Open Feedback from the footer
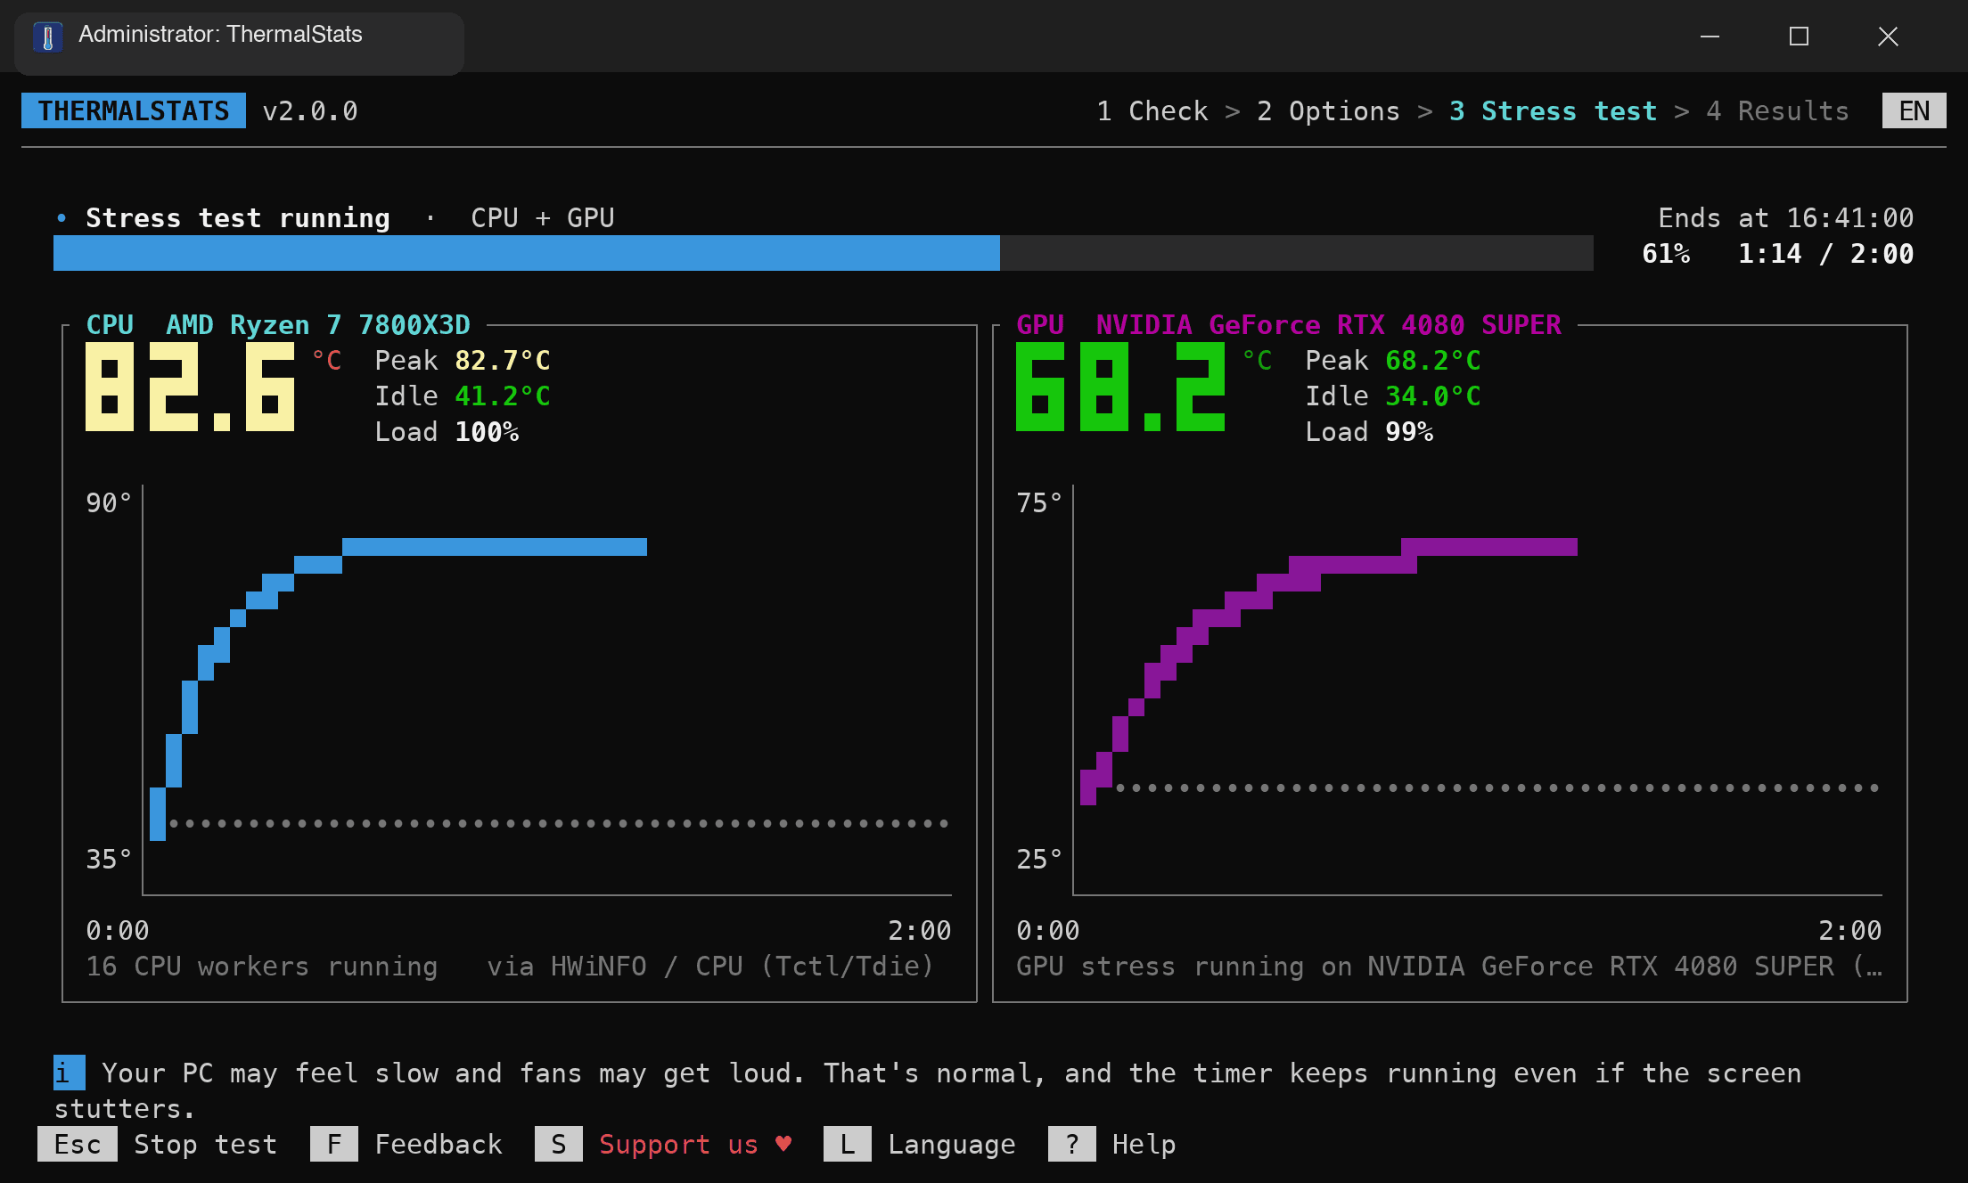This screenshot has width=1968, height=1183. coord(439,1144)
